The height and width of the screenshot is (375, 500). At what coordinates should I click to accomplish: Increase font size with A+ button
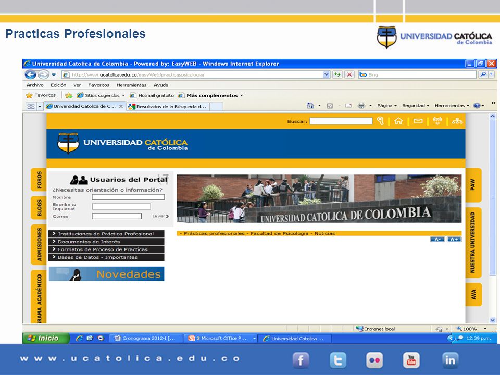(454, 239)
